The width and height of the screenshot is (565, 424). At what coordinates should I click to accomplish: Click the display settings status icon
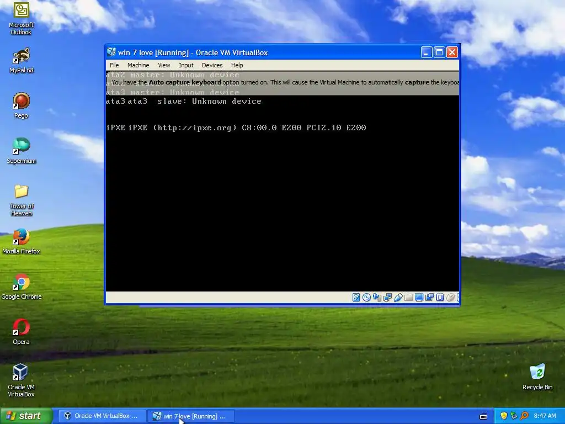pyautogui.click(x=419, y=298)
